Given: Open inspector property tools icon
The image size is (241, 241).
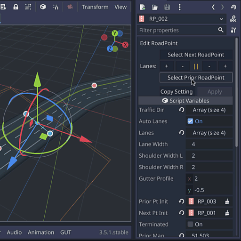Looking at the screenshot, I should pyautogui.click(x=233, y=30).
